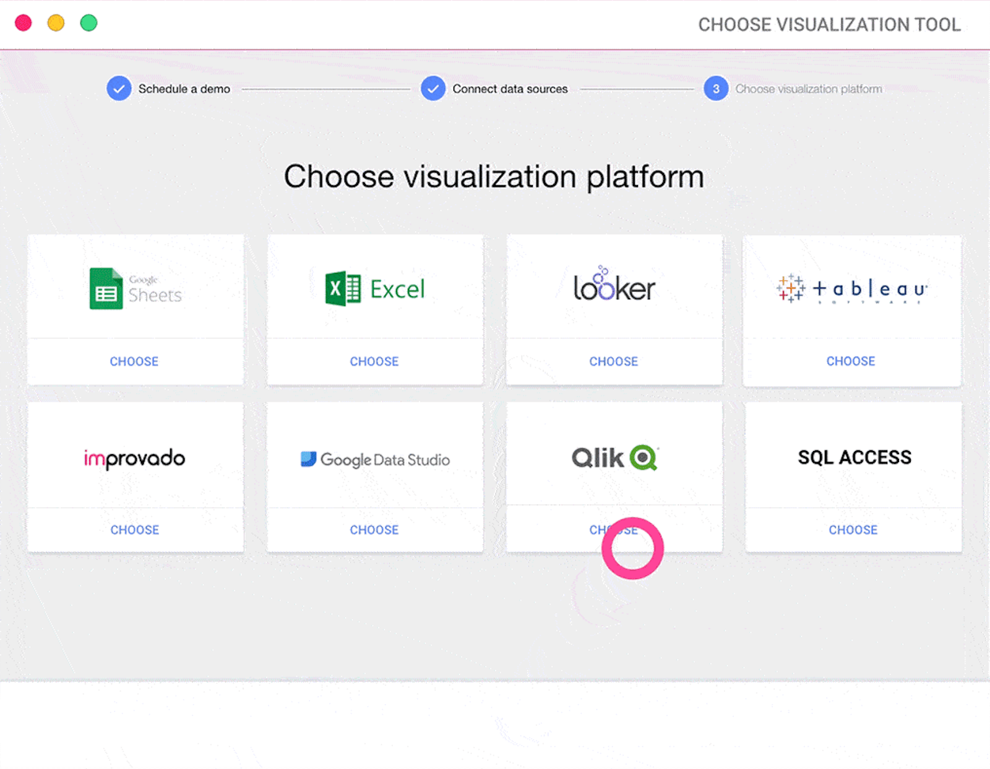Select the Qlik logo
This screenshot has height=769, width=990.
click(614, 457)
